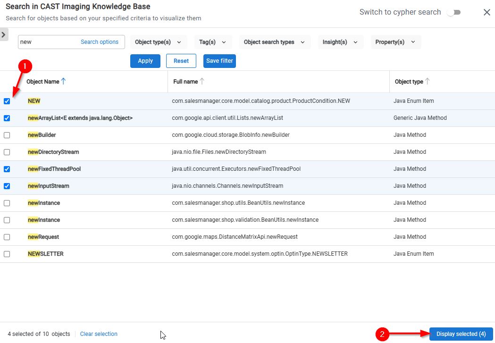Click Display selected (4) button
Viewport: 495px width, 343px height.
(461, 334)
